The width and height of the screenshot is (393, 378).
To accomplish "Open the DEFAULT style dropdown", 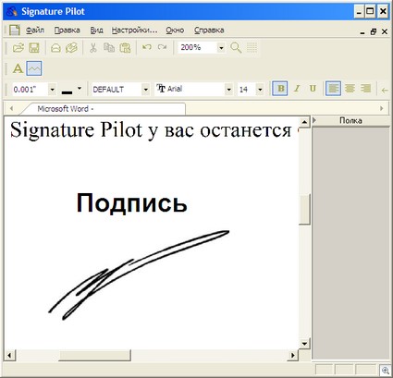I will (145, 90).
